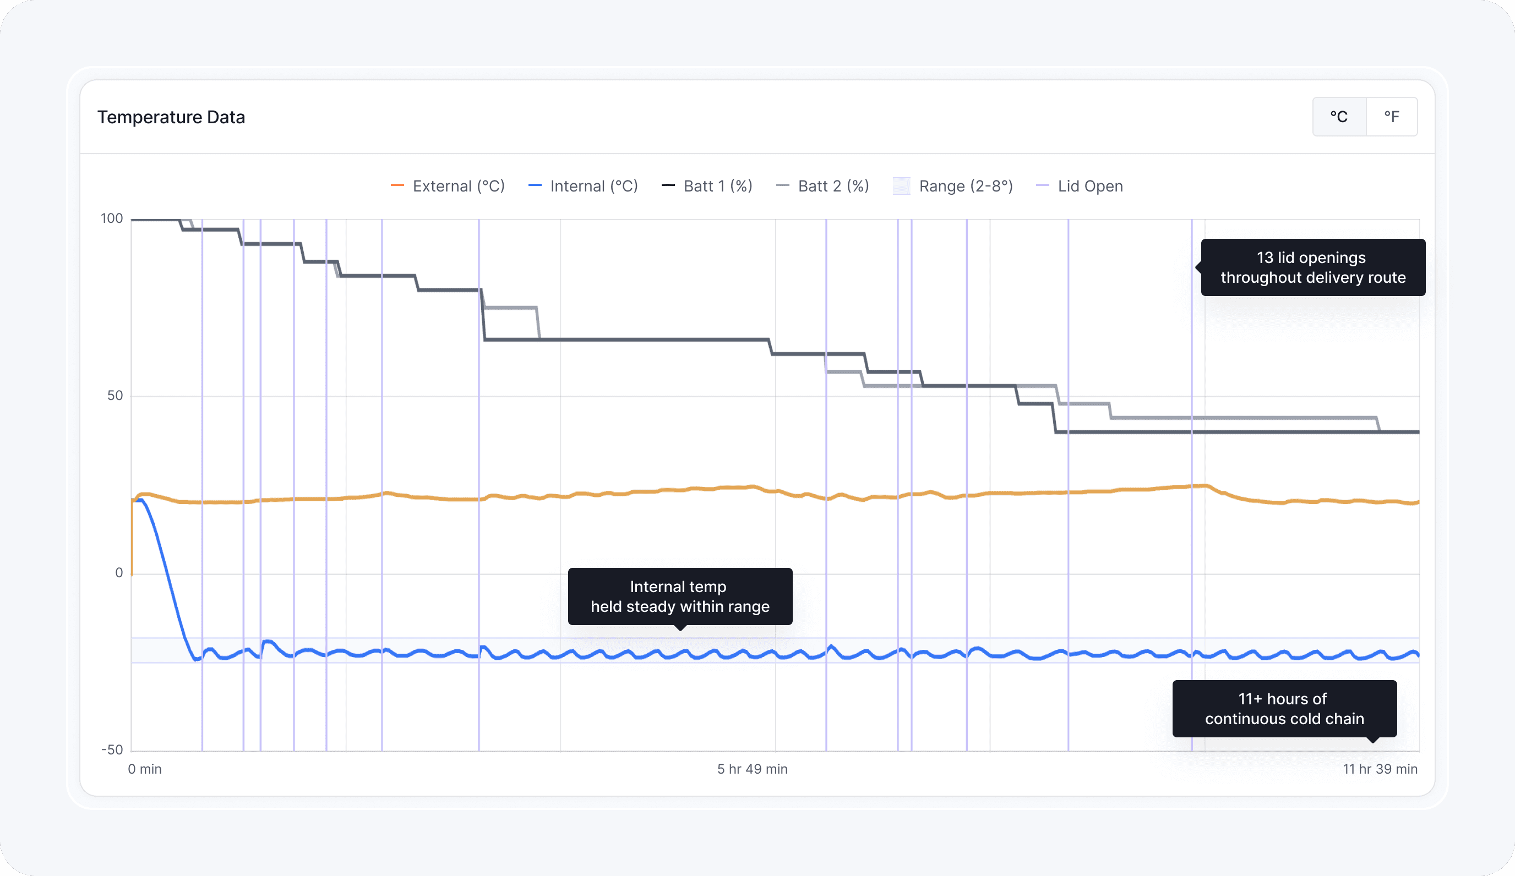Click the '13 lid openings' annotation
The width and height of the screenshot is (1515, 876).
[1312, 267]
